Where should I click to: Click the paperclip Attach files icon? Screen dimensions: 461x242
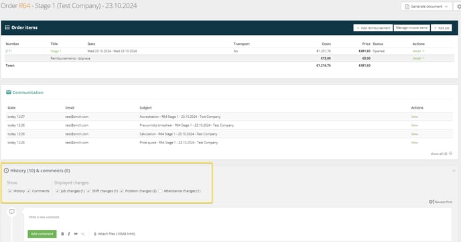[x=95, y=234]
